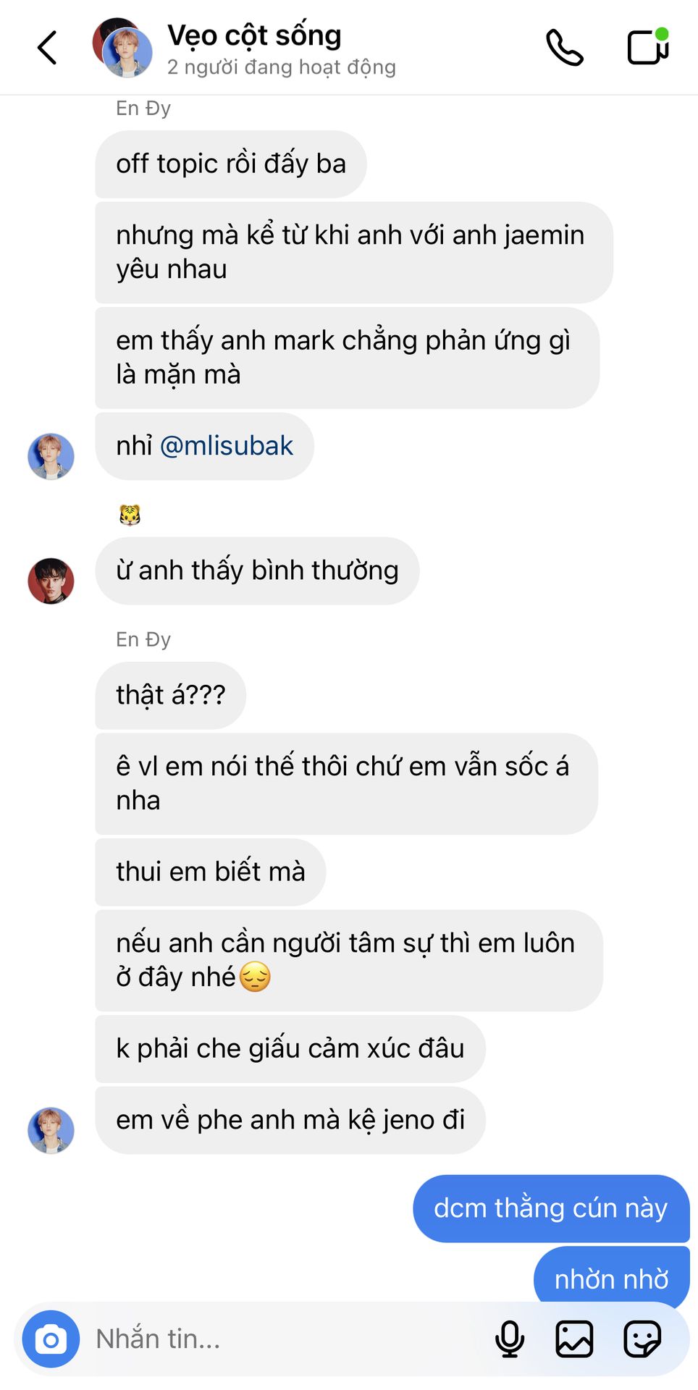This screenshot has width=698, height=1390.
Task: Tap En Đy's avatar beside 'kệ jeno đi'
Action: point(51,1130)
